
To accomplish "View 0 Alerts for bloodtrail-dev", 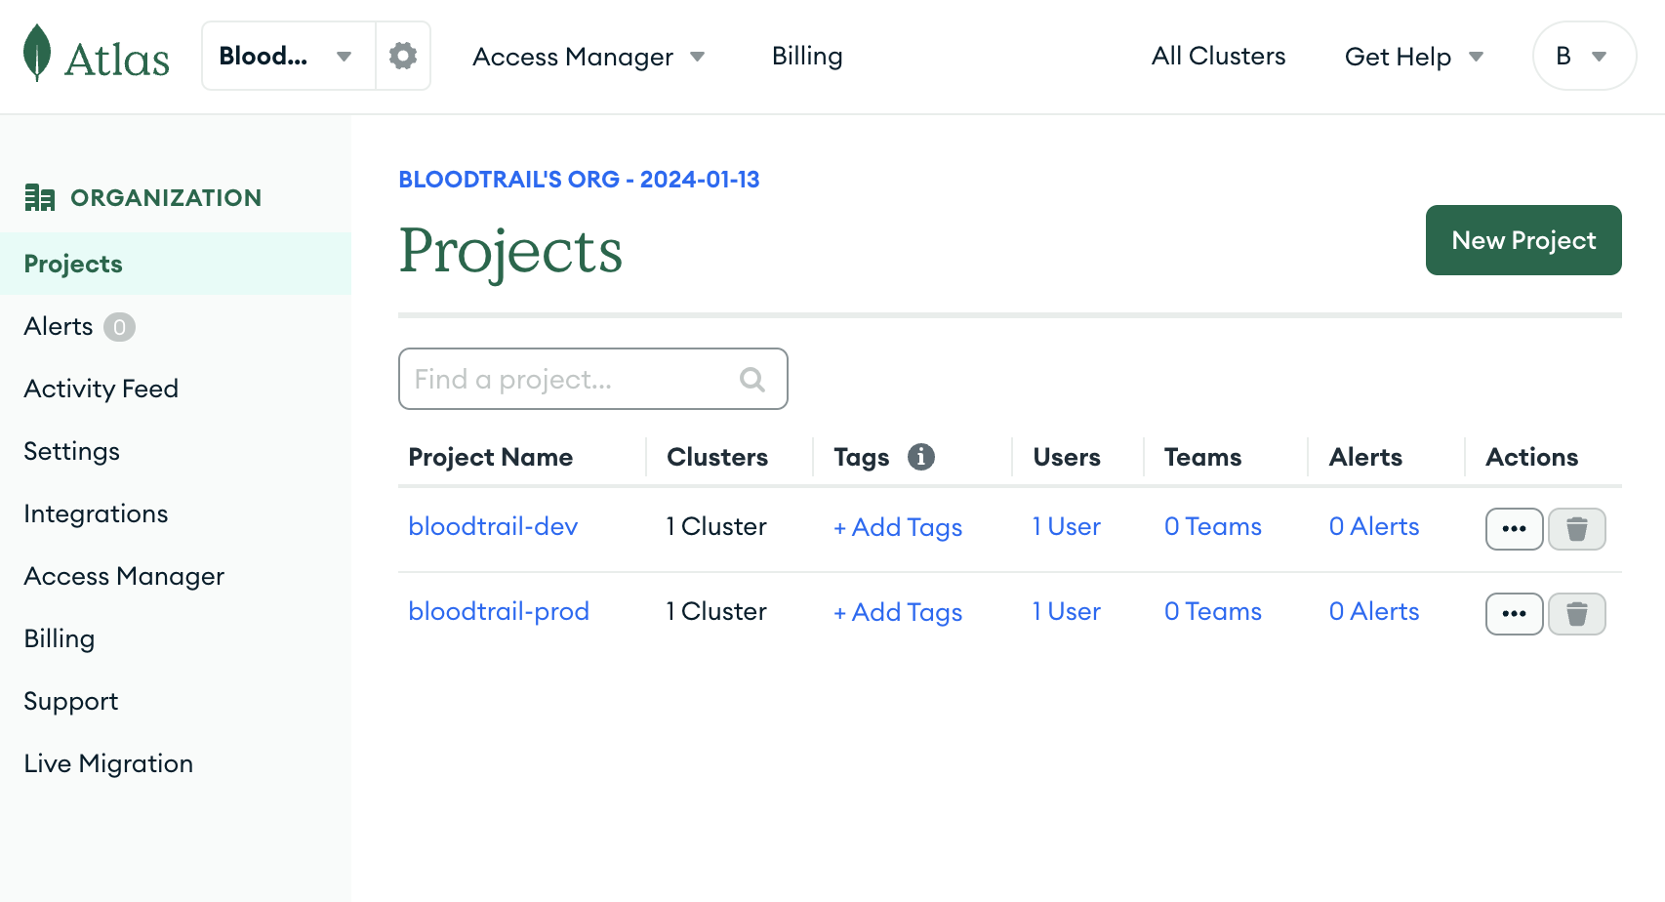I will click(x=1374, y=526).
